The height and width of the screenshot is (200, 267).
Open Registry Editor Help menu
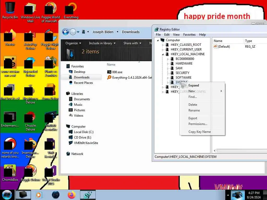click(x=202, y=35)
